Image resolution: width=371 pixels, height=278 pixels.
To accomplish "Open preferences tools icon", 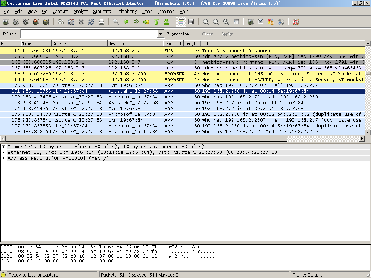I will click(x=281, y=22).
